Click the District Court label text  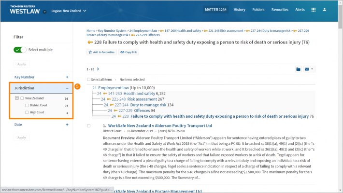pos(39,105)
